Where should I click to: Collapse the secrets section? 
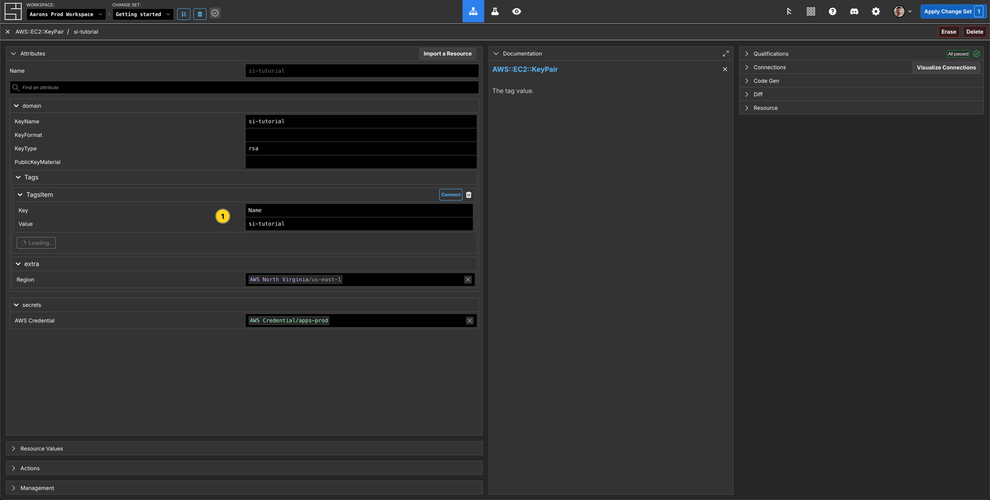pos(16,305)
